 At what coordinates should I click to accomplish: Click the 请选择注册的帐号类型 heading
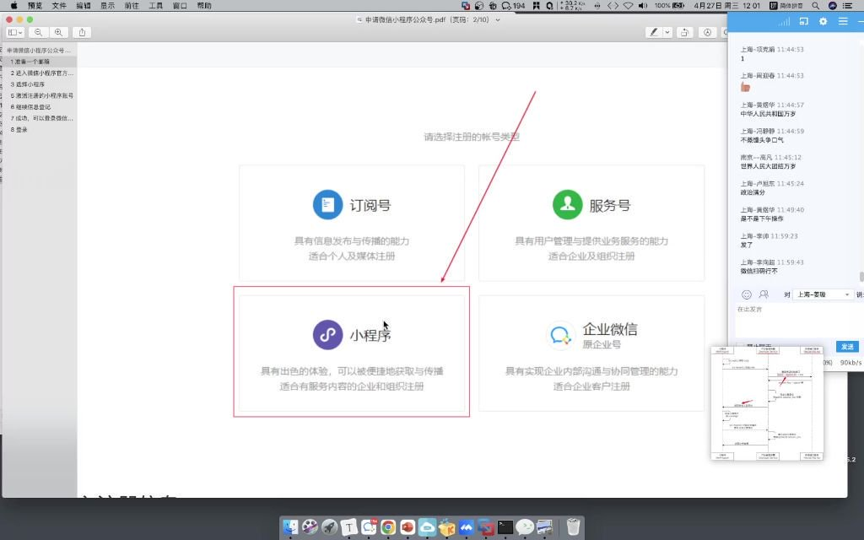coord(471,137)
